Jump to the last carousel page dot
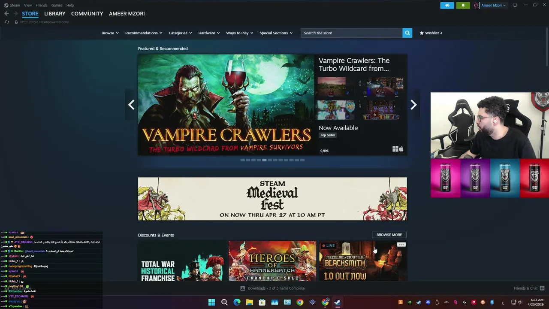This screenshot has width=549, height=309. 302,160
